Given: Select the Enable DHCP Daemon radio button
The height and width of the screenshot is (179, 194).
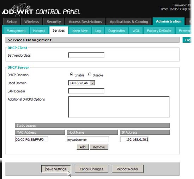Looking at the screenshot, I should 72,75.
